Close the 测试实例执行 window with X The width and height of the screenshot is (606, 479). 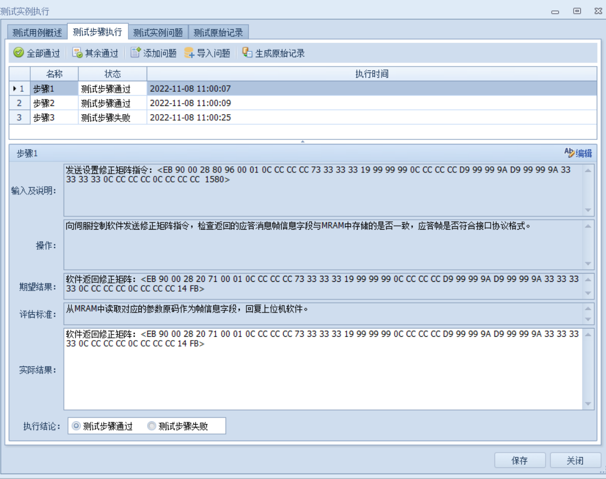(598, 11)
